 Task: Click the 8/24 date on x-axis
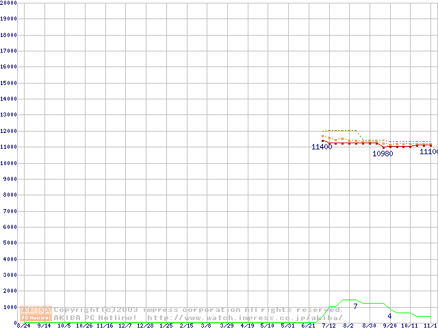click(23, 326)
